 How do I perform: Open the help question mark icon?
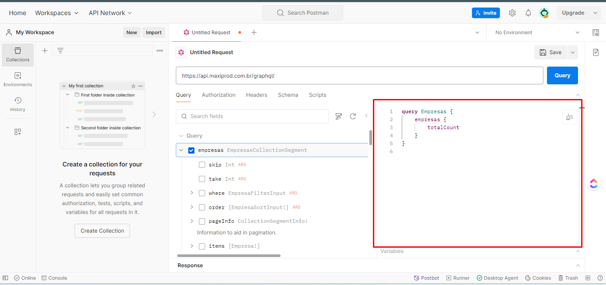pos(600,278)
